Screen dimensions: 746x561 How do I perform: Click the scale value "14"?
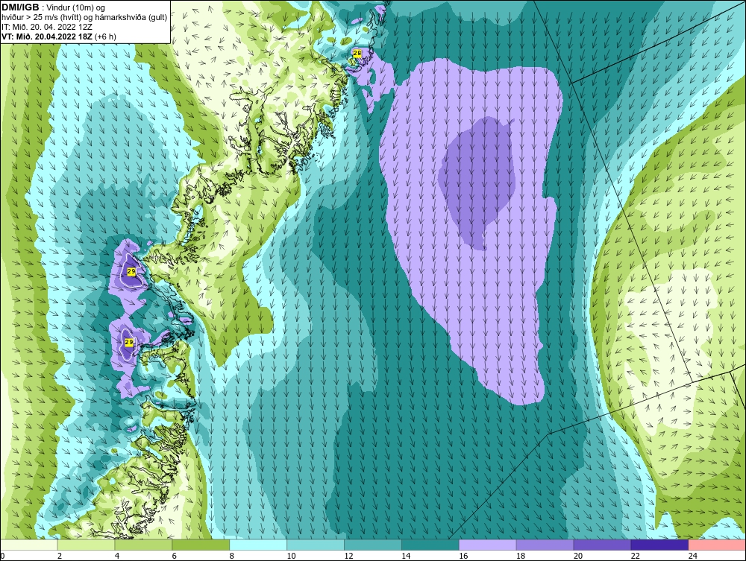pos(406,556)
